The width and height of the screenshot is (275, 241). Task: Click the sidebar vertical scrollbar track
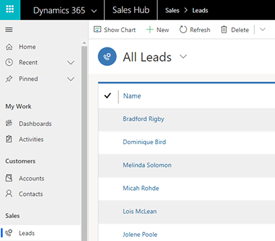(84, 143)
